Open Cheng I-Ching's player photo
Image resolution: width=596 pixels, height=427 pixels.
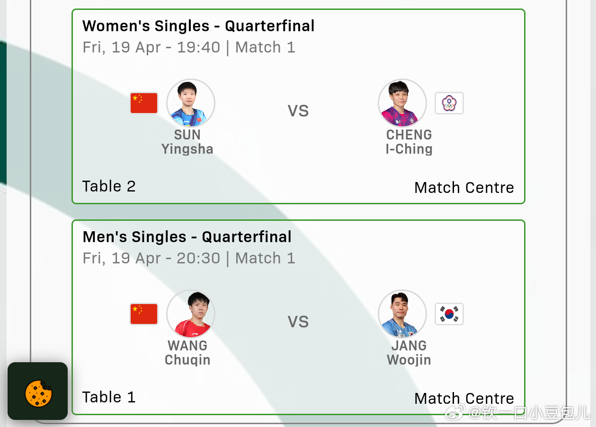402,103
